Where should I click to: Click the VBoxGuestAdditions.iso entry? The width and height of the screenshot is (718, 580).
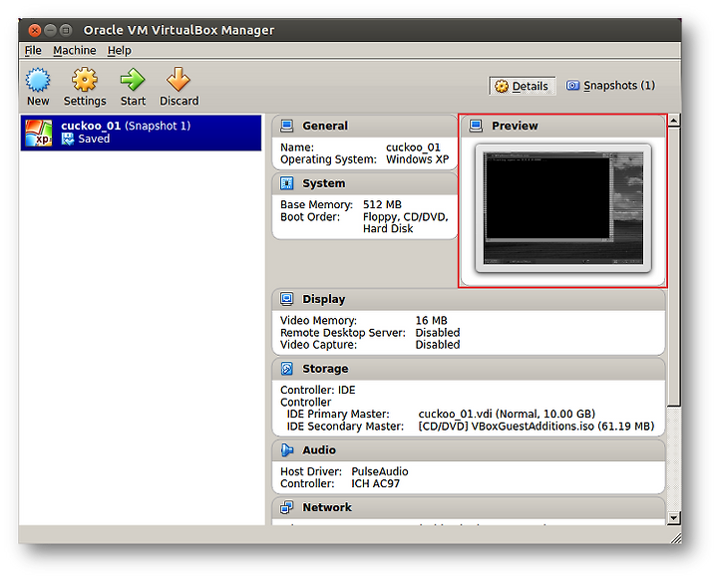(536, 427)
